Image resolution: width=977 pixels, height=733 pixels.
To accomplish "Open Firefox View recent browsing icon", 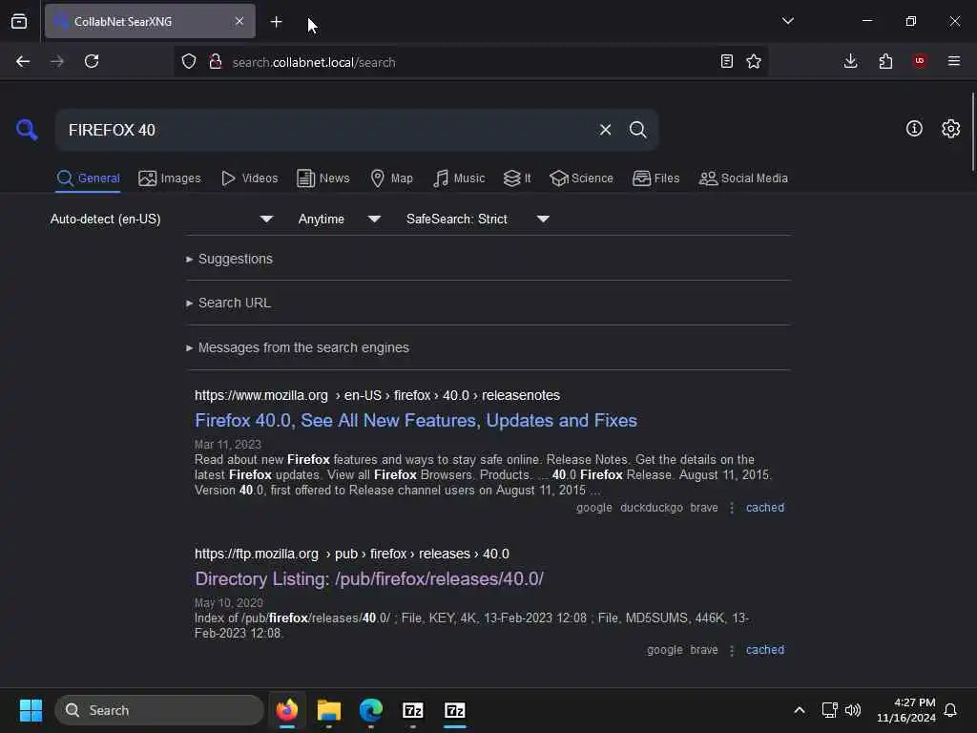I will click(x=19, y=22).
